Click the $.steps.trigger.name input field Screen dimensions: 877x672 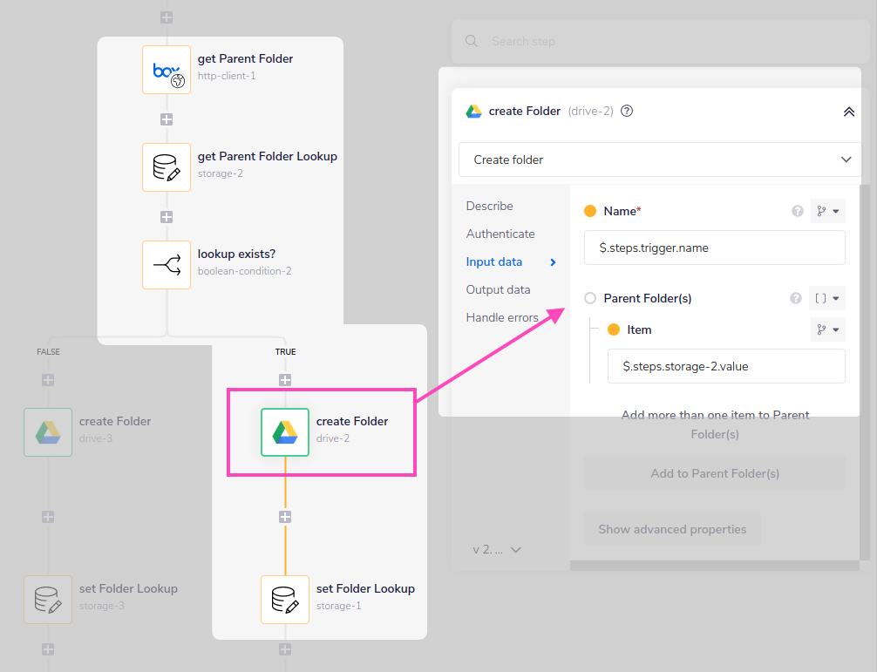pos(714,248)
